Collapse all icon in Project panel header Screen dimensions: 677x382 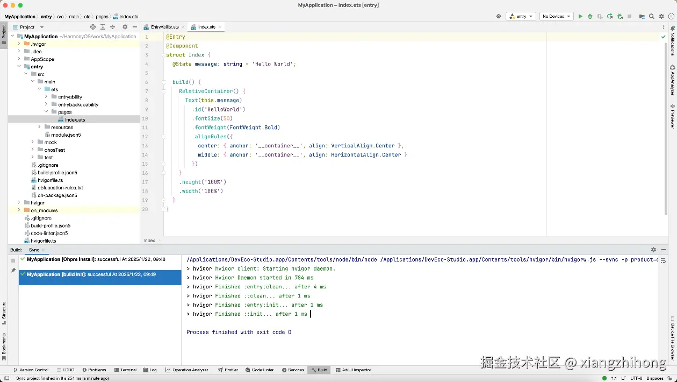coord(113,27)
